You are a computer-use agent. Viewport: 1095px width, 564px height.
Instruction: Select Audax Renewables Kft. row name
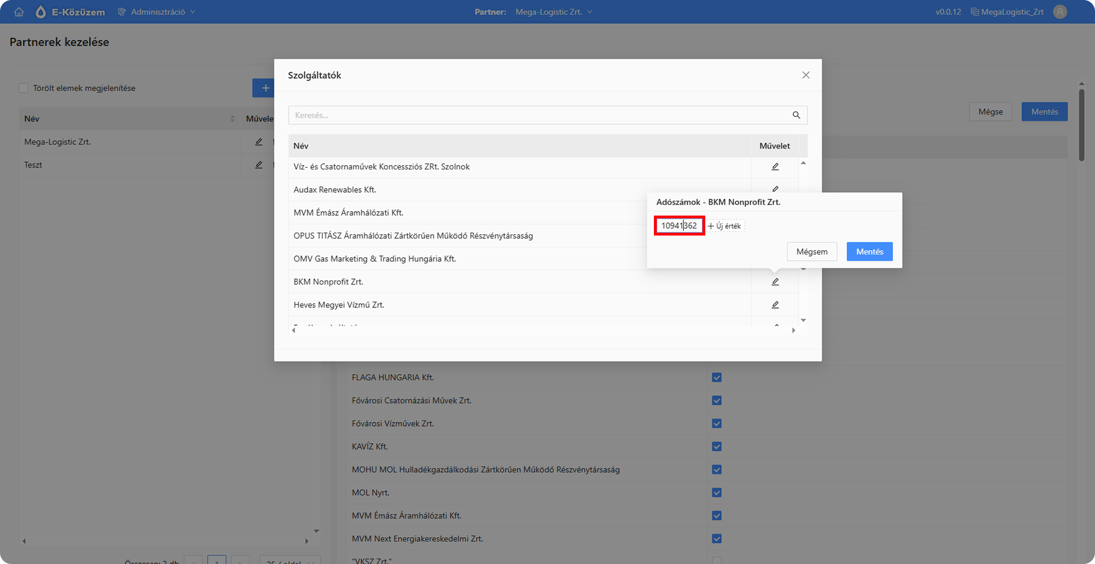point(335,189)
